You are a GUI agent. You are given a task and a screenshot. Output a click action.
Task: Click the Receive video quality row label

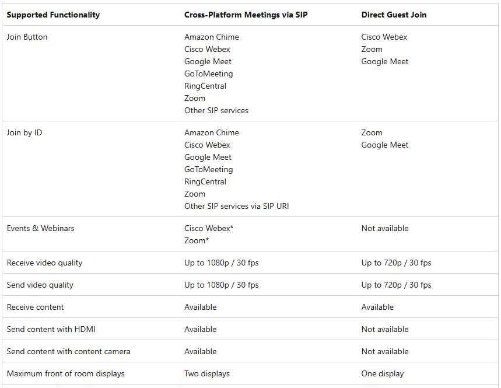(x=45, y=263)
